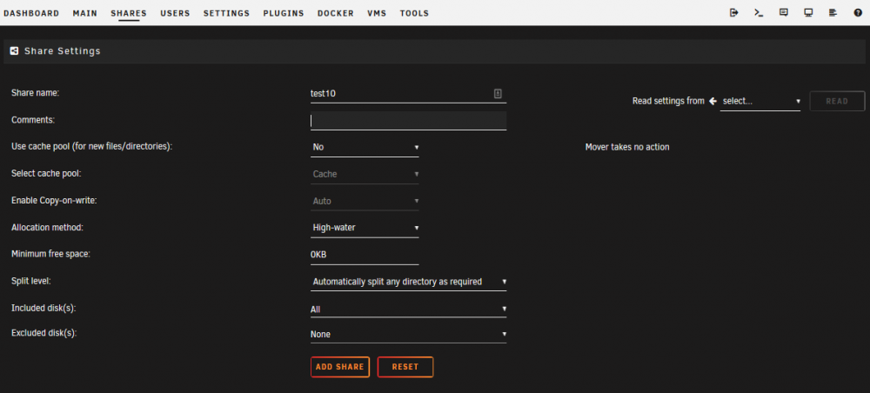The image size is (870, 393).
Task: Click the 'Share Settings' heading text
Action: [63, 51]
